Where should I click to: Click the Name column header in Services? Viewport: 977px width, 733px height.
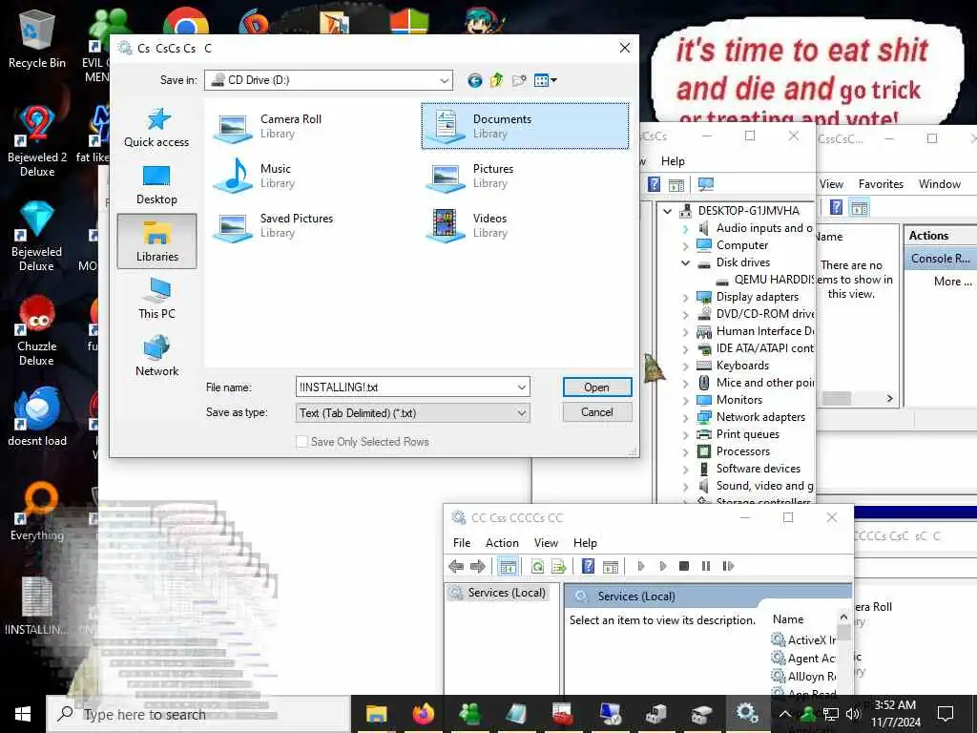787,618
